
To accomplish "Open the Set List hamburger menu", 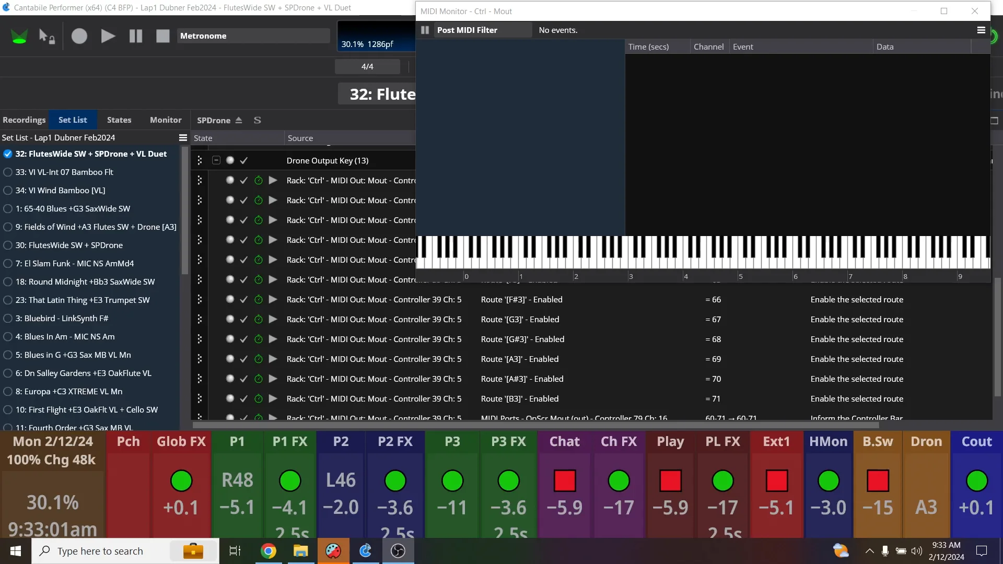I will coord(183,138).
